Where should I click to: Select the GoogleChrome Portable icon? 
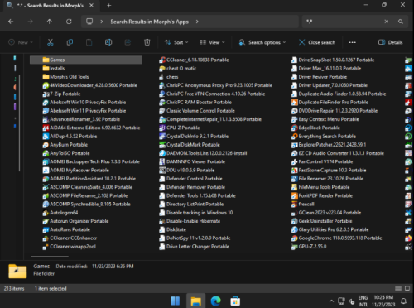point(295,238)
